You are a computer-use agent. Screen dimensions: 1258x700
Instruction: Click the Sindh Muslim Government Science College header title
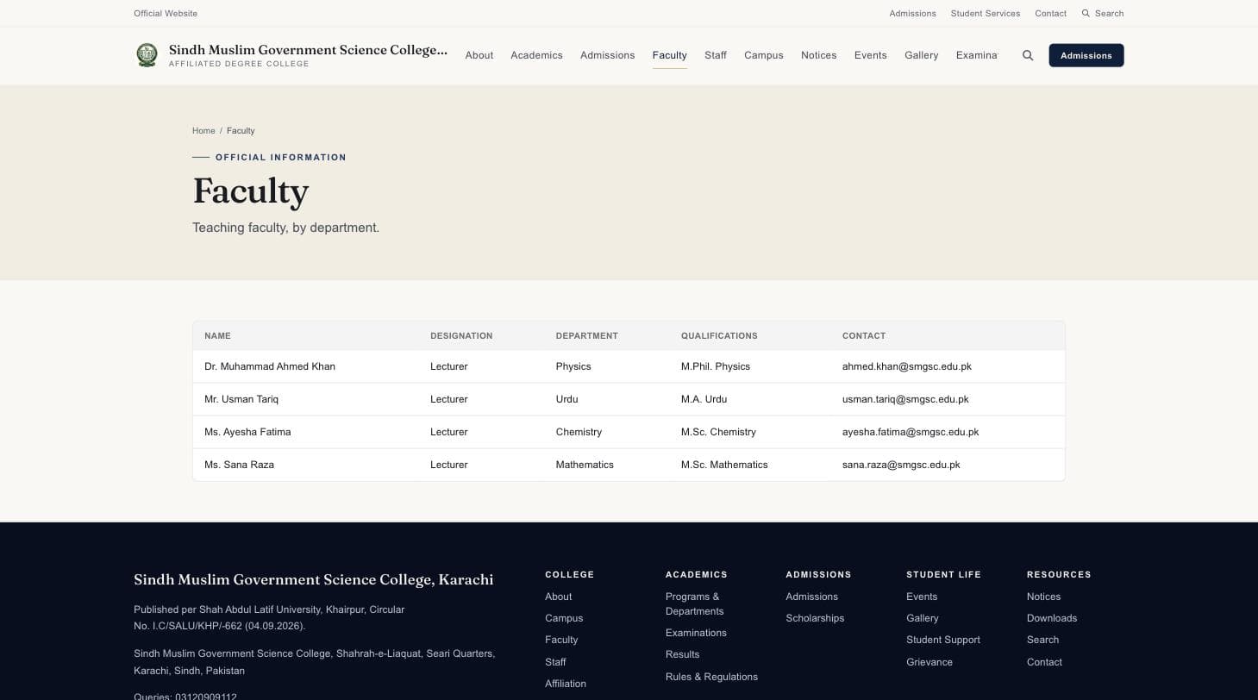[x=308, y=50]
